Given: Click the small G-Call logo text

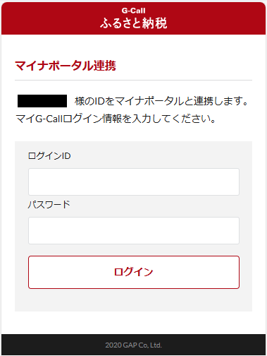Looking at the screenshot, I should [133, 11].
